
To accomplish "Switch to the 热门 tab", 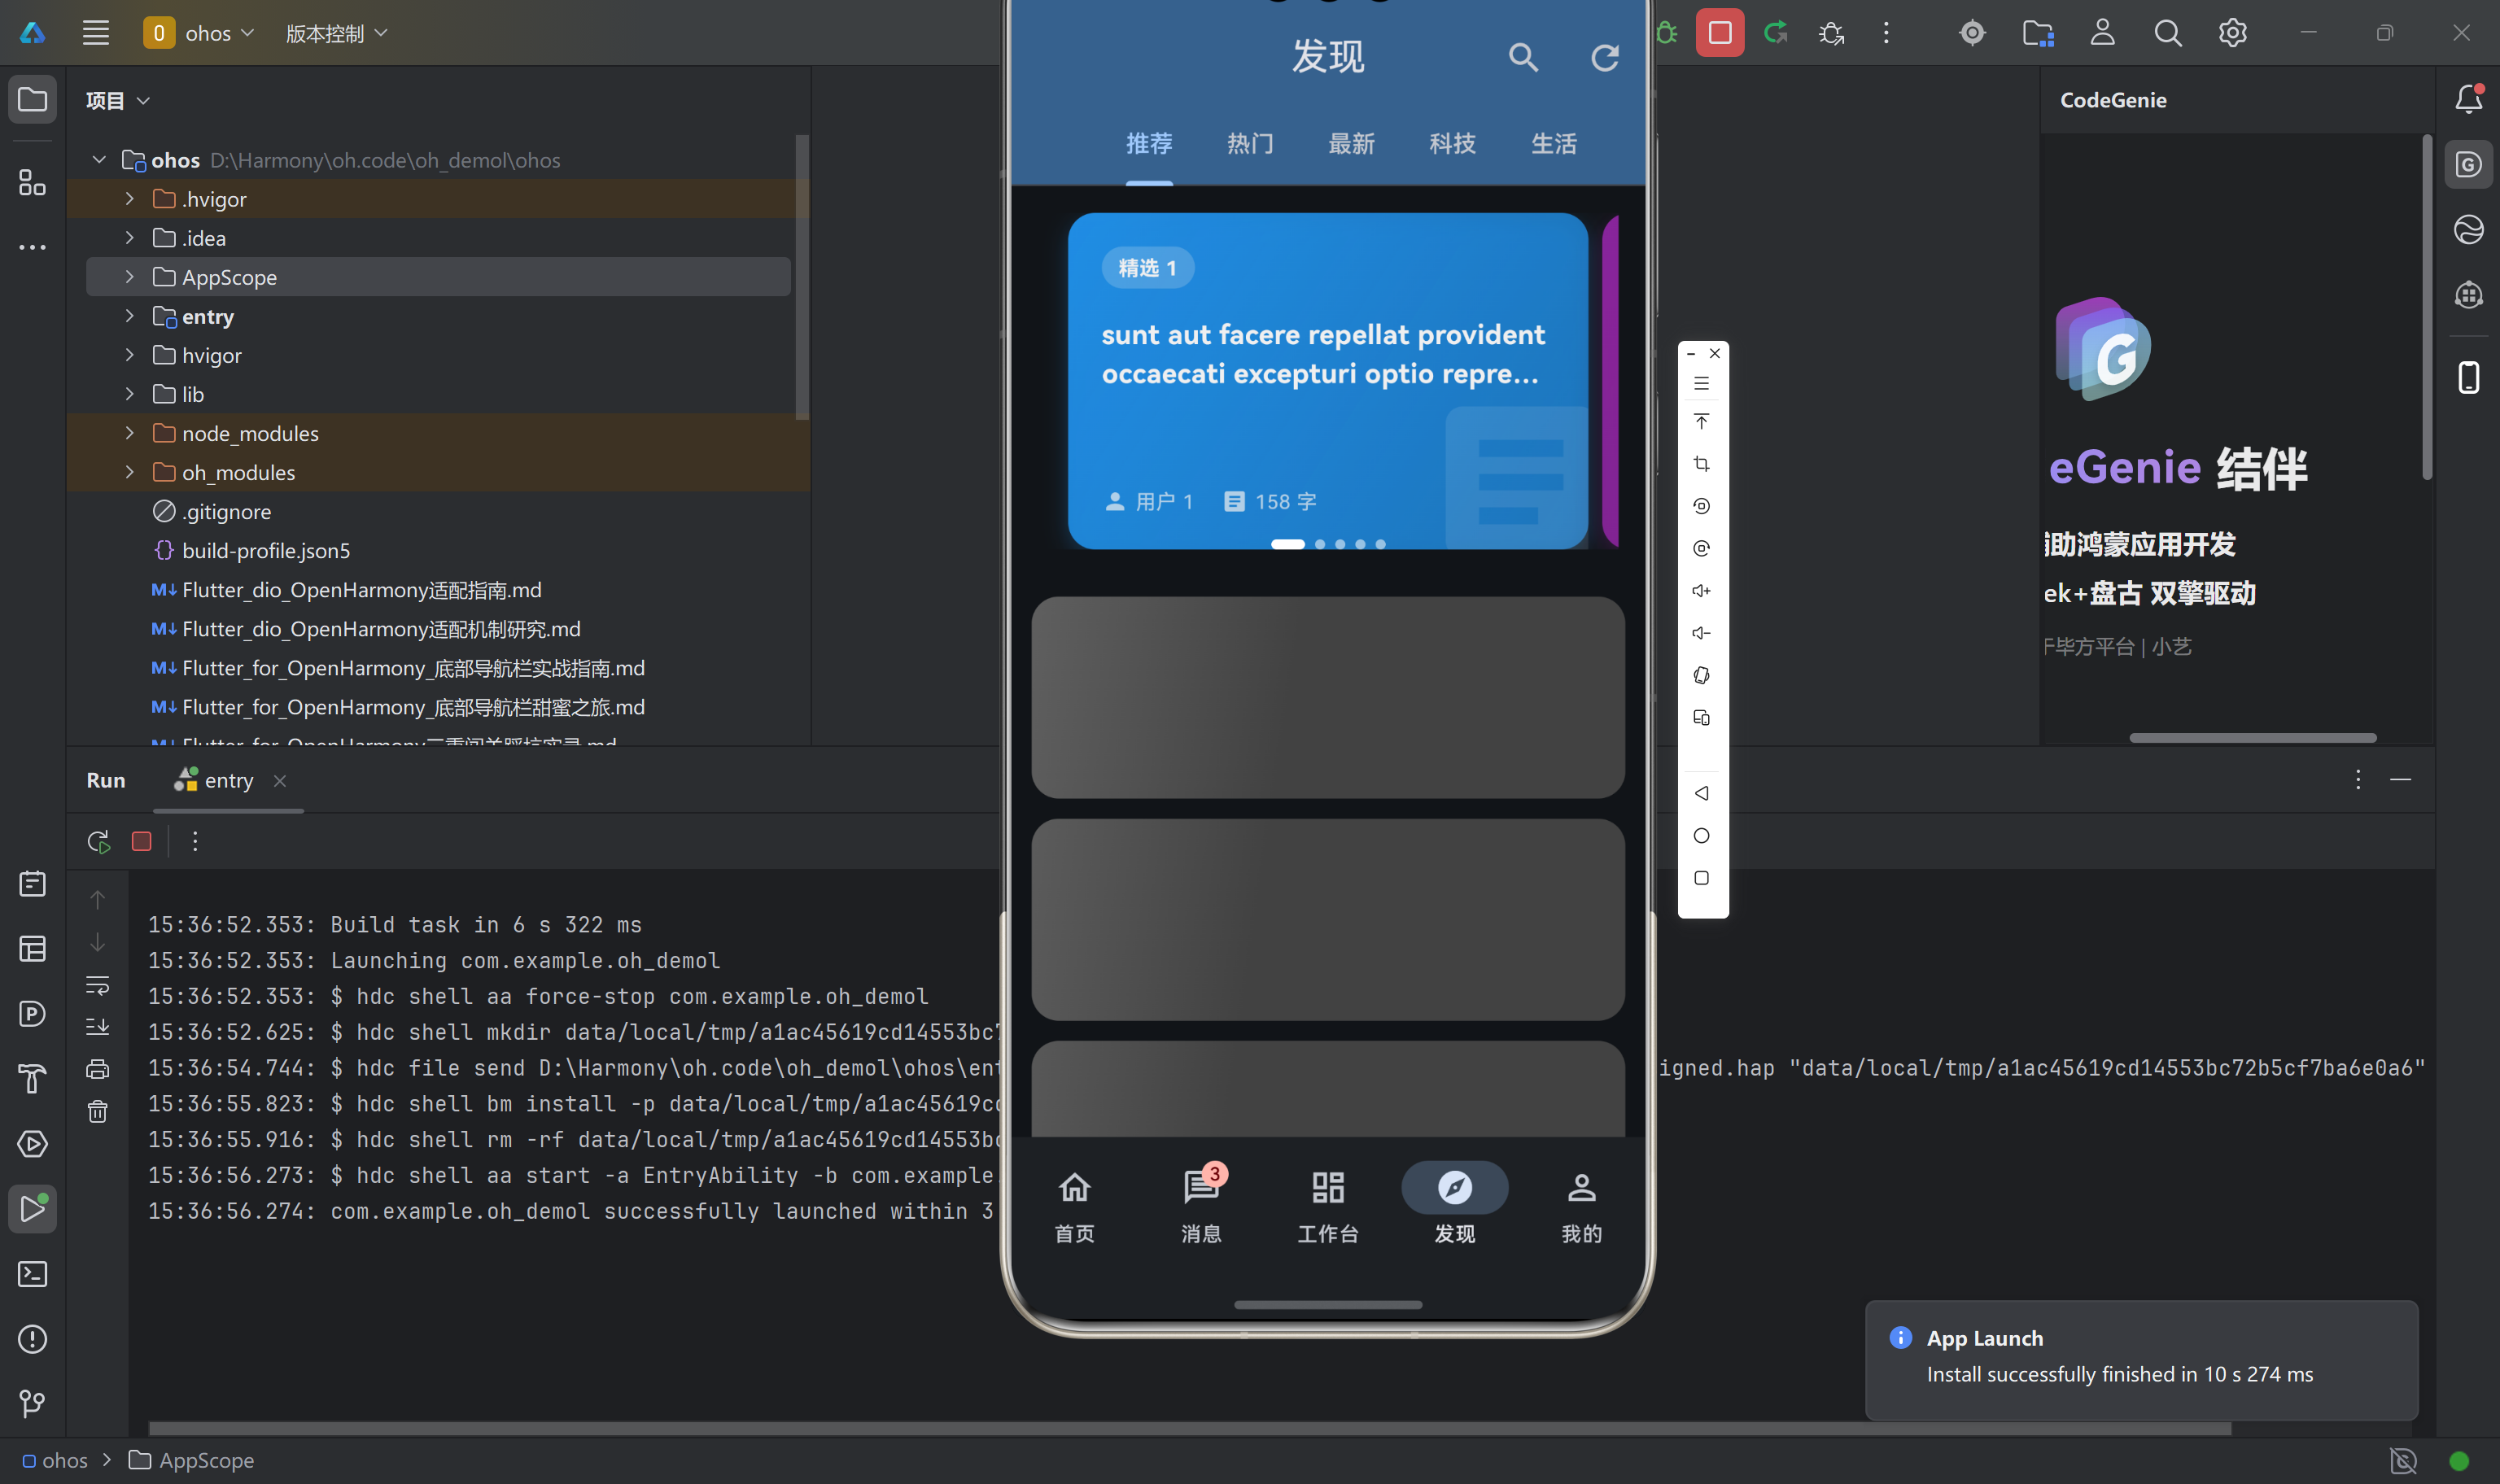I will tap(1250, 143).
